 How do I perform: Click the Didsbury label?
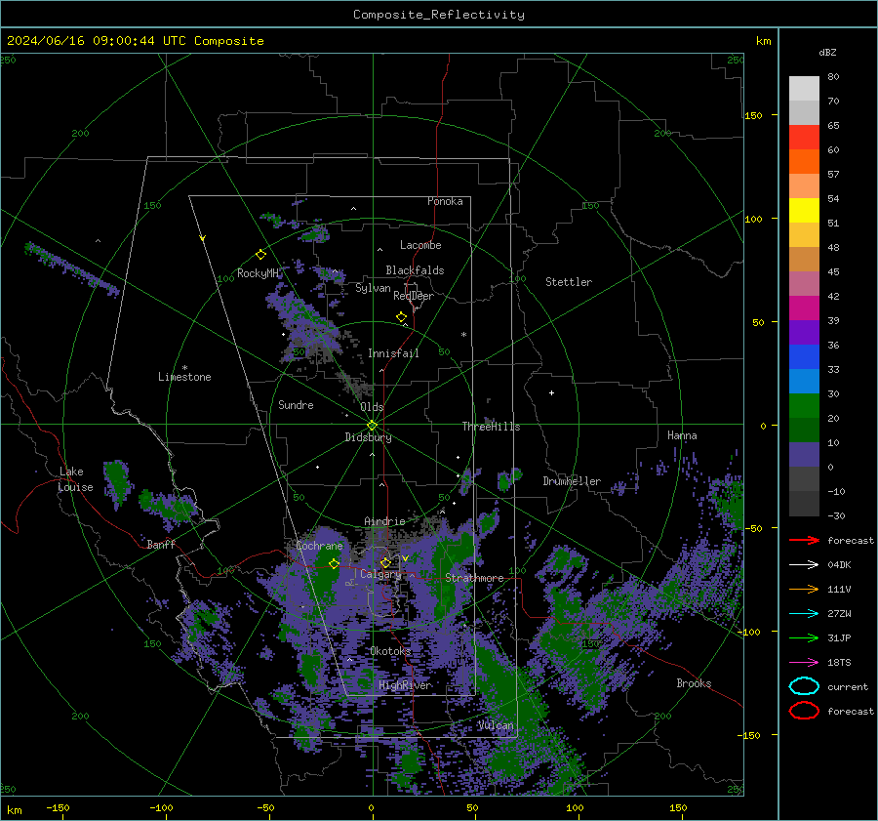368,437
